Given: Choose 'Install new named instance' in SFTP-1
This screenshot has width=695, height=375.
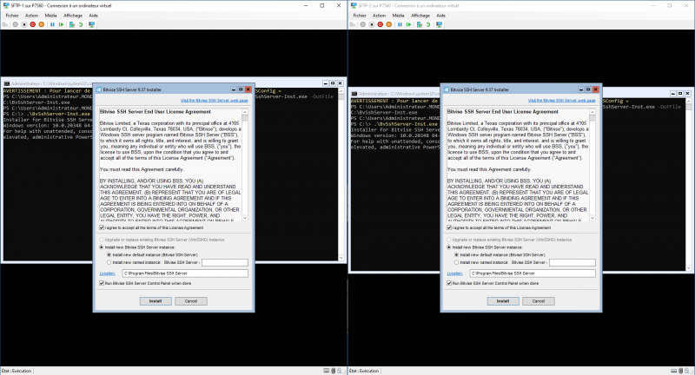Looking at the screenshot, I should tap(109, 262).
